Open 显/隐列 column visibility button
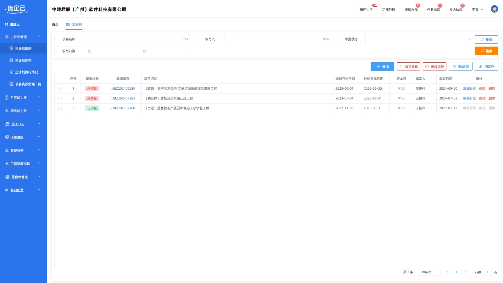The image size is (503, 283). click(461, 67)
